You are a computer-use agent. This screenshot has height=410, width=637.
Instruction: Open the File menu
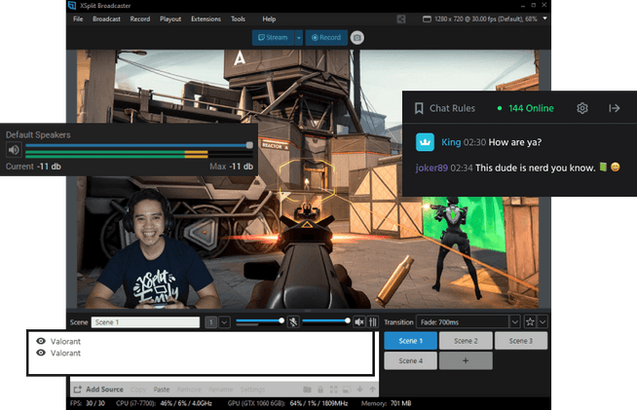pos(78,19)
